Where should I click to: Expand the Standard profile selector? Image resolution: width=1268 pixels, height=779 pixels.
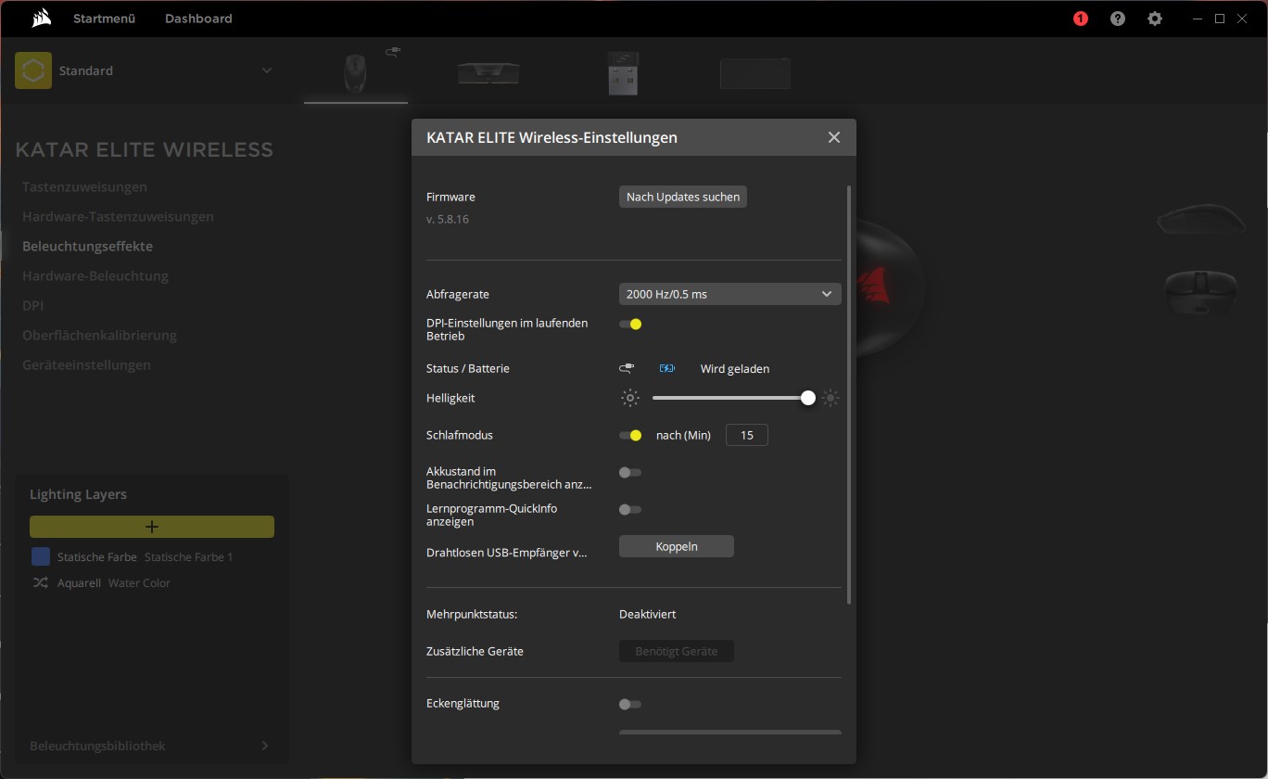coord(267,70)
